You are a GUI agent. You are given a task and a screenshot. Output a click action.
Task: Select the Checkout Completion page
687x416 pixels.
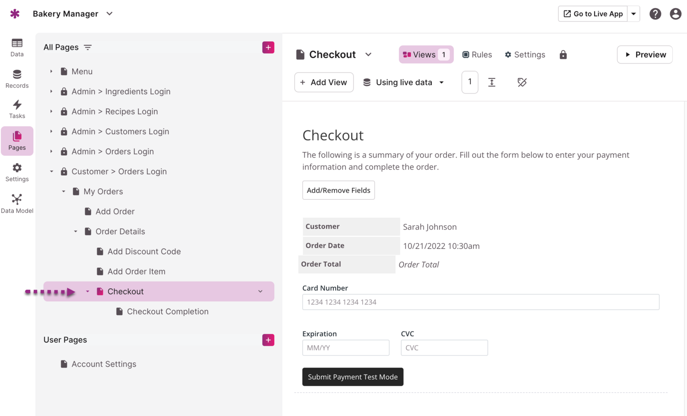click(167, 312)
